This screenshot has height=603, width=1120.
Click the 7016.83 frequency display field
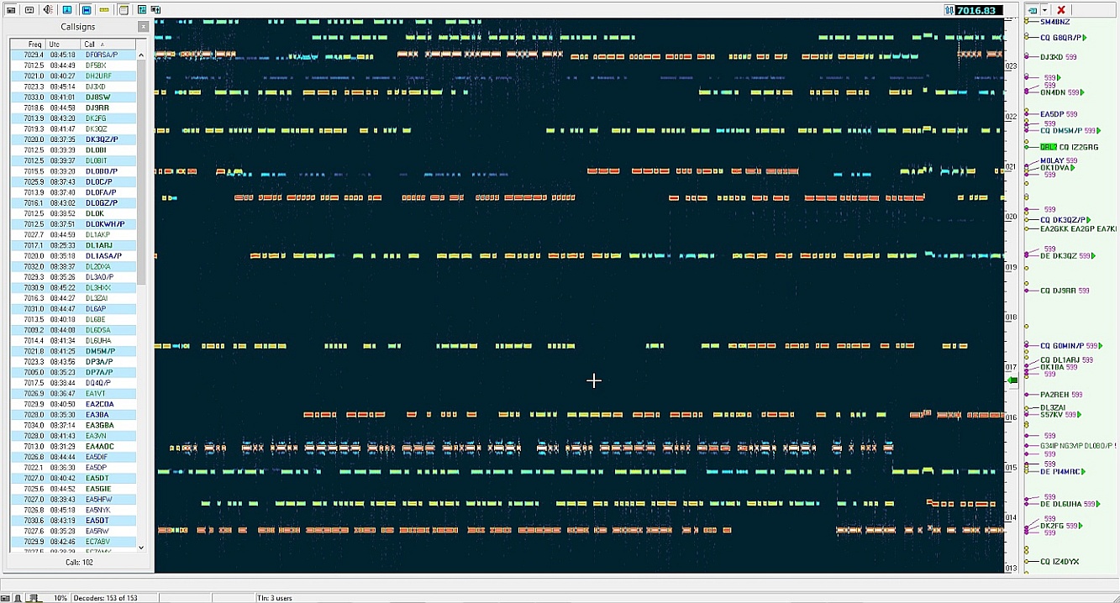tap(978, 10)
